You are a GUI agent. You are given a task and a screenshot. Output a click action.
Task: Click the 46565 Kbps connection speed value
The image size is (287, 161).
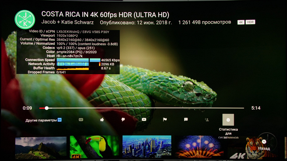pyautogui.click(x=110, y=60)
